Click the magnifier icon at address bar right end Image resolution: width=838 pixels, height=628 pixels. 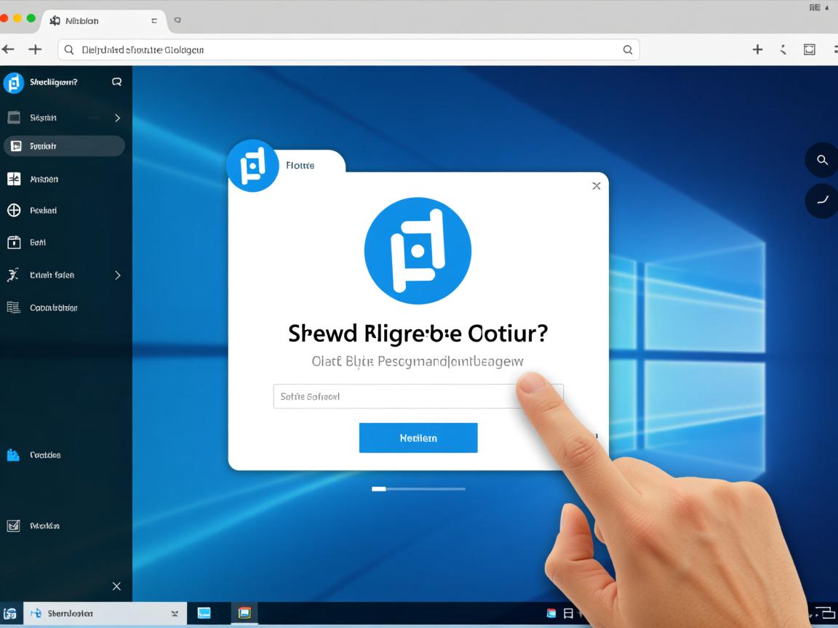tap(627, 50)
